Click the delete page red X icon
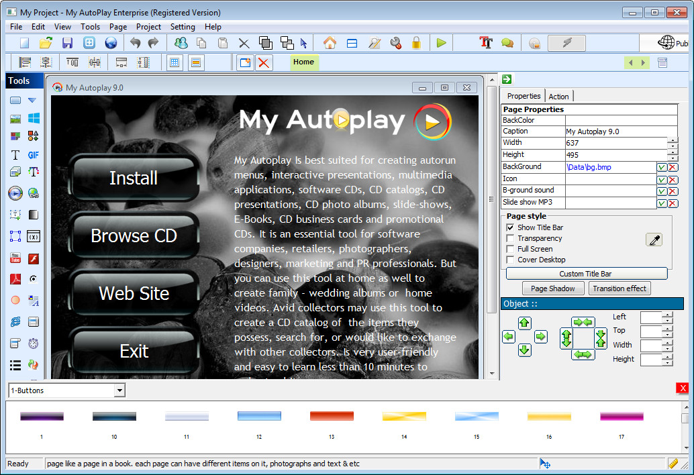Viewport: 694px width, 475px height. [x=264, y=63]
